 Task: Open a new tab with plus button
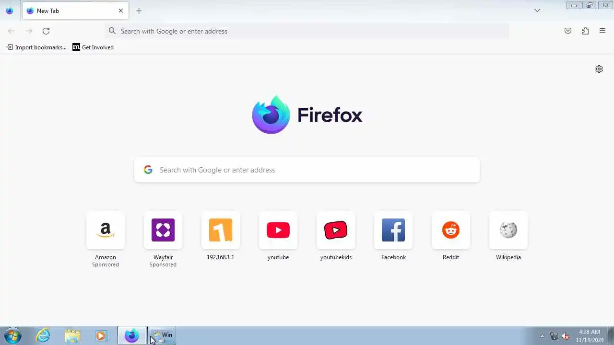point(139,11)
